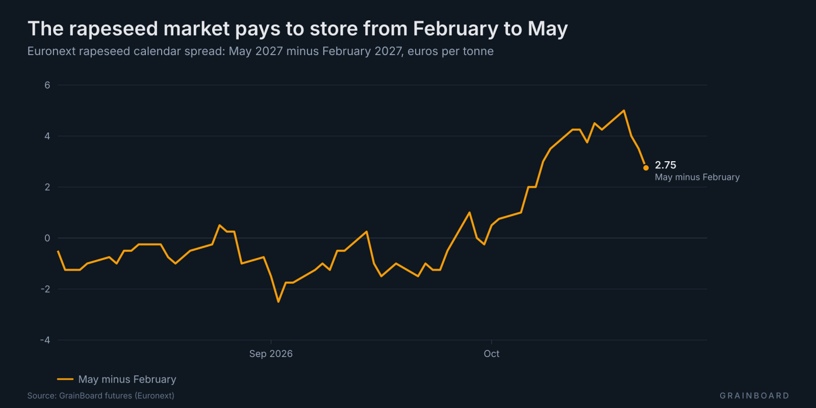This screenshot has height=408, width=816.
Task: Click the y-axis label 0
Action: pos(47,238)
